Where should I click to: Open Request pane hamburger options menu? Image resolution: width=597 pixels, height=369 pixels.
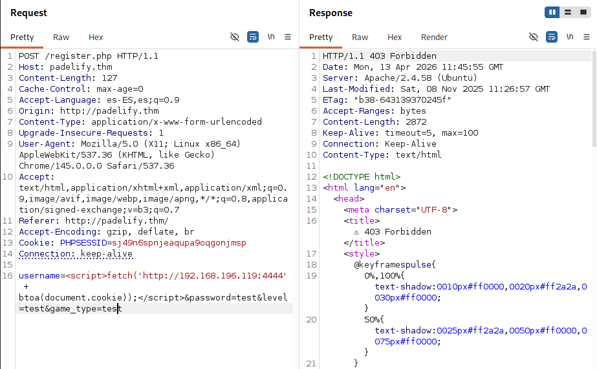[288, 37]
